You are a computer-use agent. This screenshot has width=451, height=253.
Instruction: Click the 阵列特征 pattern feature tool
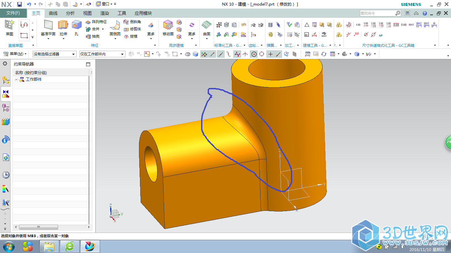tap(96, 22)
